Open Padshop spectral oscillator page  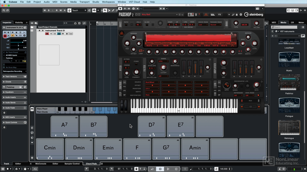pyautogui.click(x=213, y=14)
